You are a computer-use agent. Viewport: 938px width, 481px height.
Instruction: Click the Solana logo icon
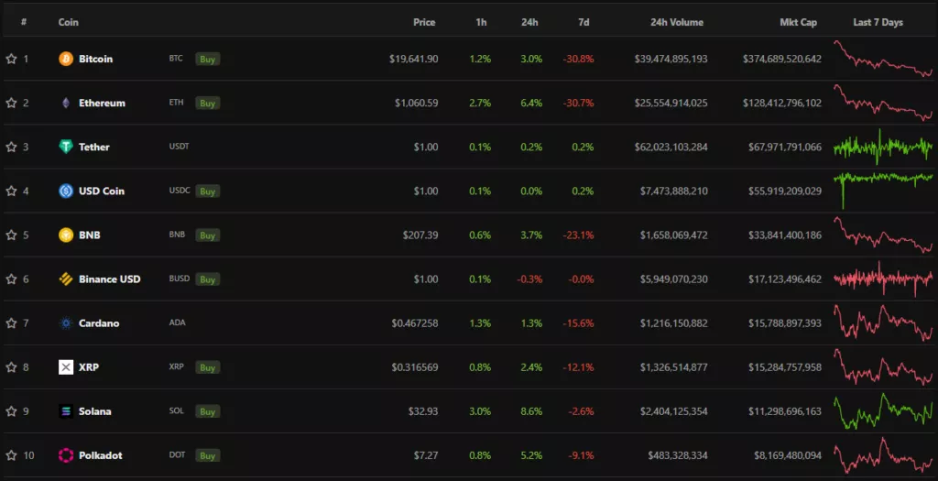(66, 411)
